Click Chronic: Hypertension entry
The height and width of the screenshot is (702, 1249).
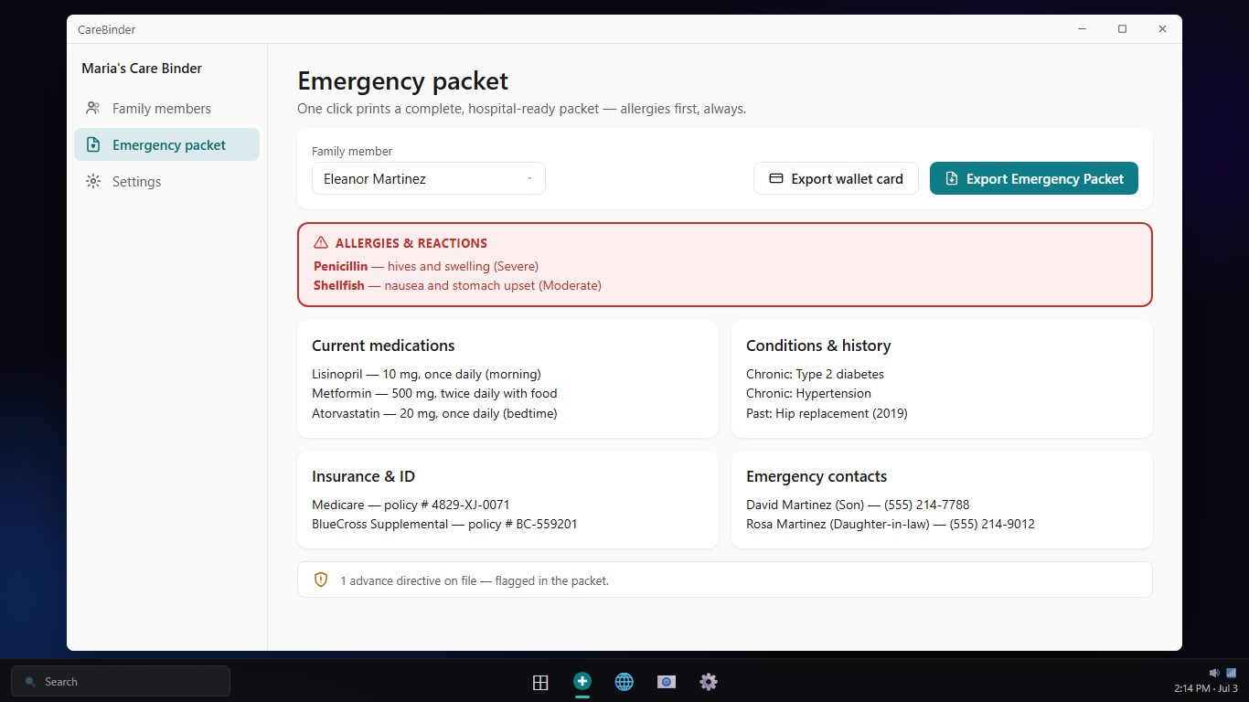(x=808, y=393)
